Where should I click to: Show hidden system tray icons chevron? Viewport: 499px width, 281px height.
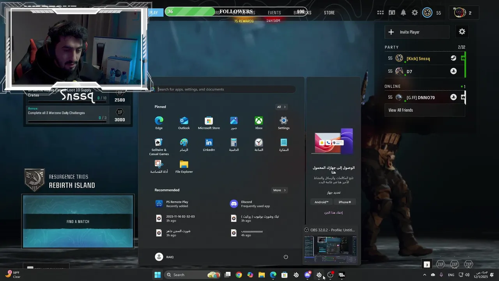(425, 275)
